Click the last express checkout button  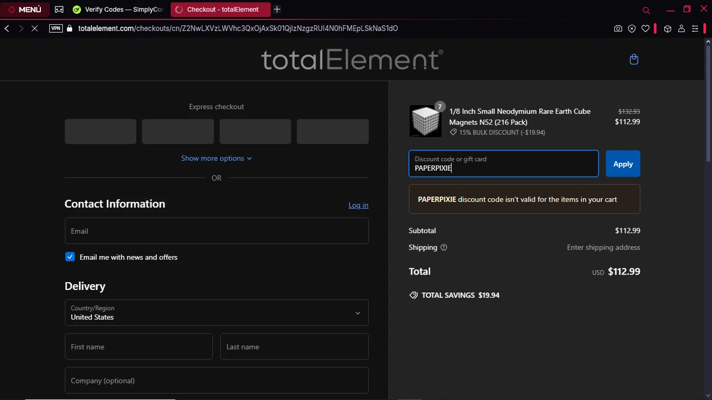[333, 131]
